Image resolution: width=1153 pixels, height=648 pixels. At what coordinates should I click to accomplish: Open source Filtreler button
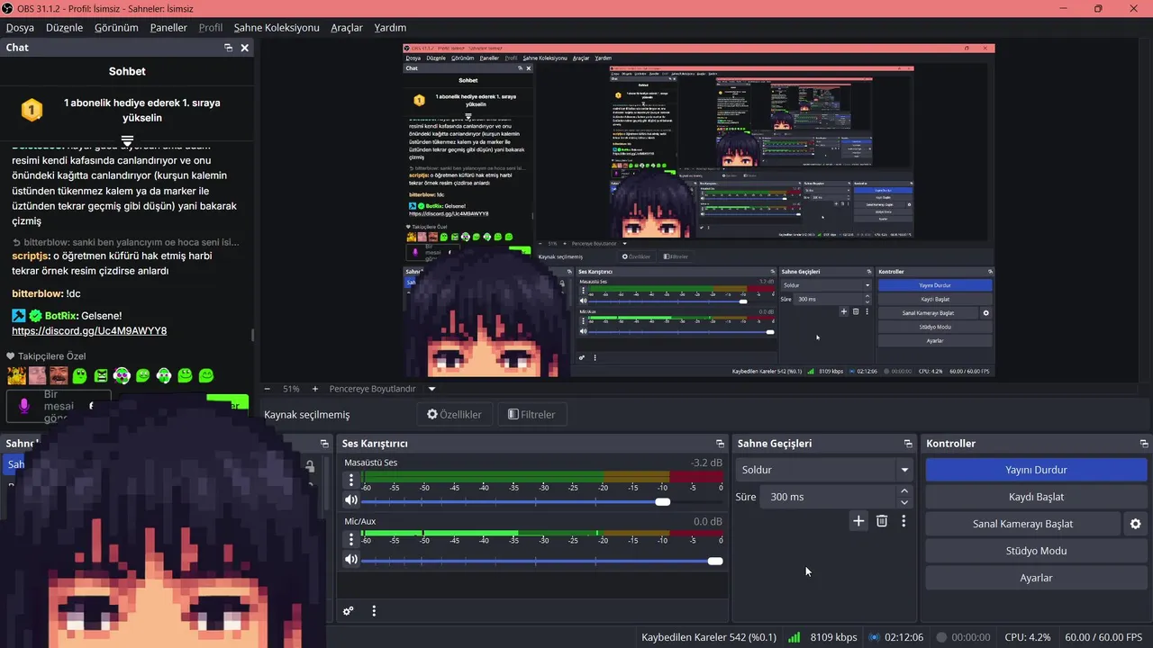point(531,415)
